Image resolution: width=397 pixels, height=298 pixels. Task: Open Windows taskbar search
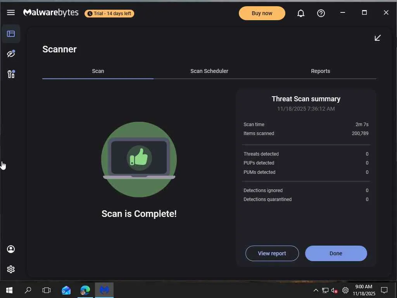click(x=28, y=290)
